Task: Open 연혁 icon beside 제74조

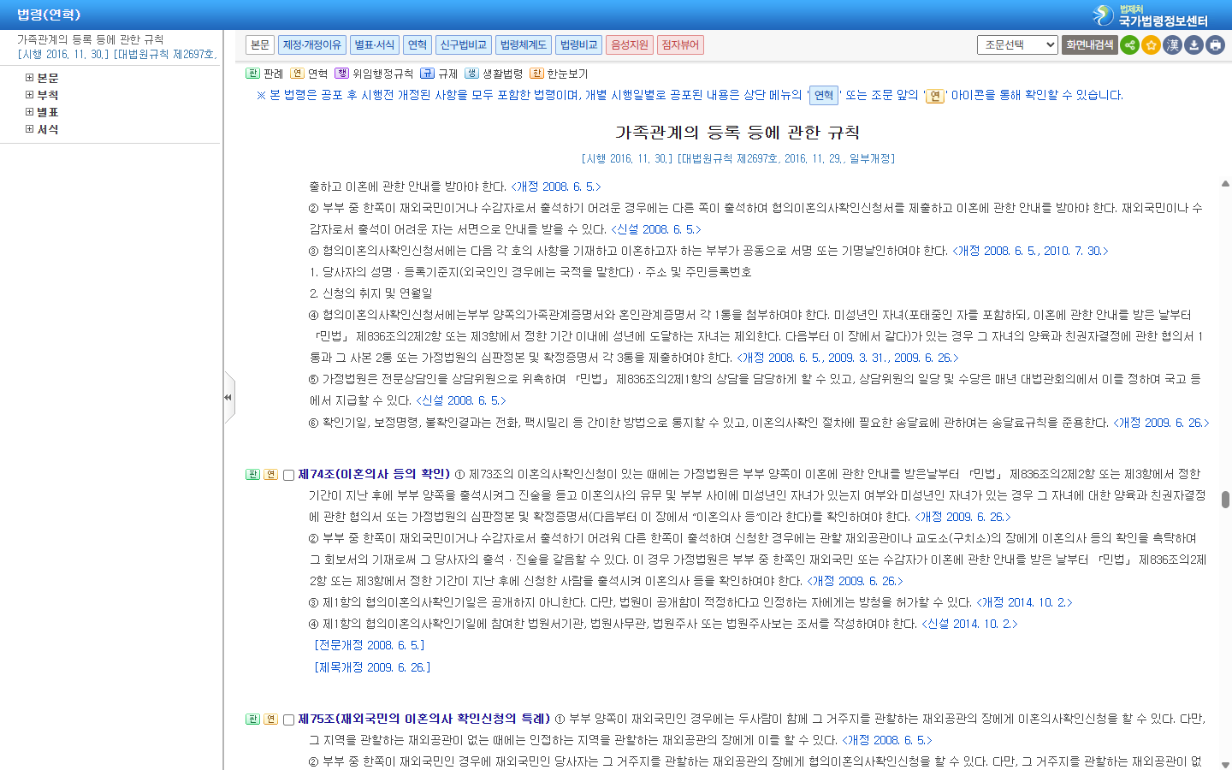Action: click(270, 475)
